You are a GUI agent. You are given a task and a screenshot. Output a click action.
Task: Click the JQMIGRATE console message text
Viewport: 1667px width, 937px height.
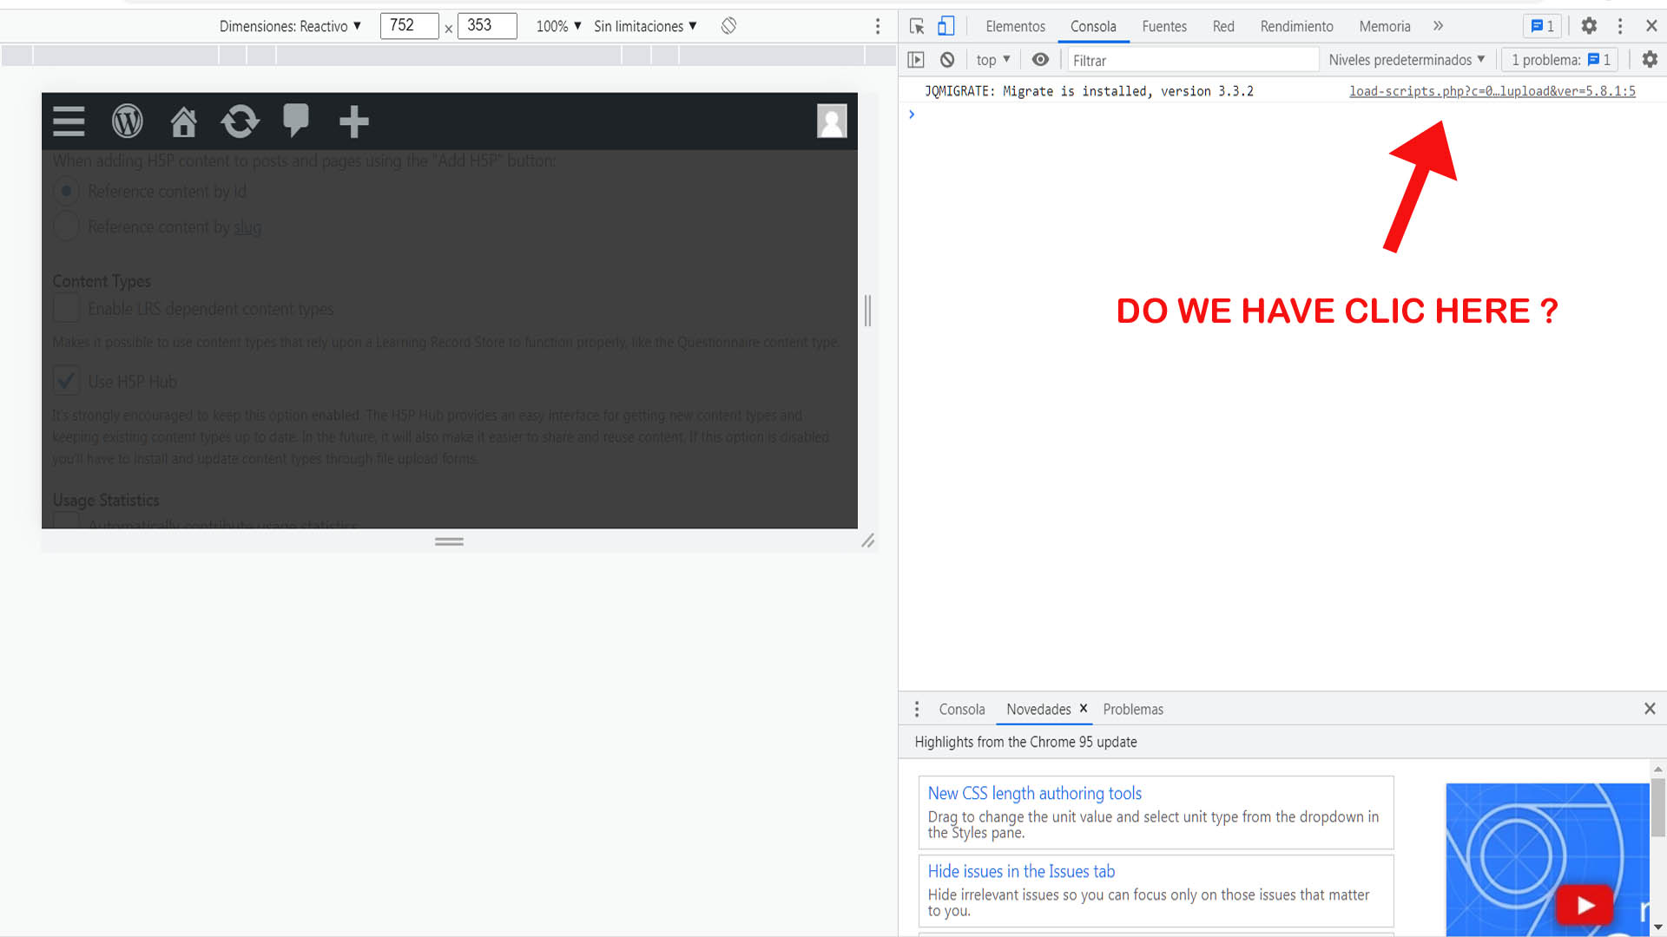pos(1089,91)
